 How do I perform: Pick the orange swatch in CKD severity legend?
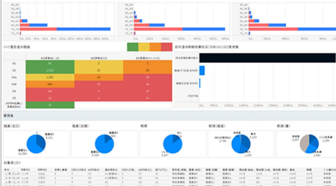point(155,47)
